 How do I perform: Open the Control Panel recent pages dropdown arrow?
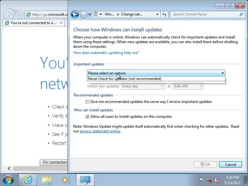click(90, 14)
